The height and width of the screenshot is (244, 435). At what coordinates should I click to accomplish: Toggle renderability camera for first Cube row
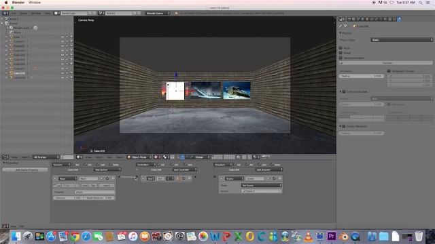point(71,37)
